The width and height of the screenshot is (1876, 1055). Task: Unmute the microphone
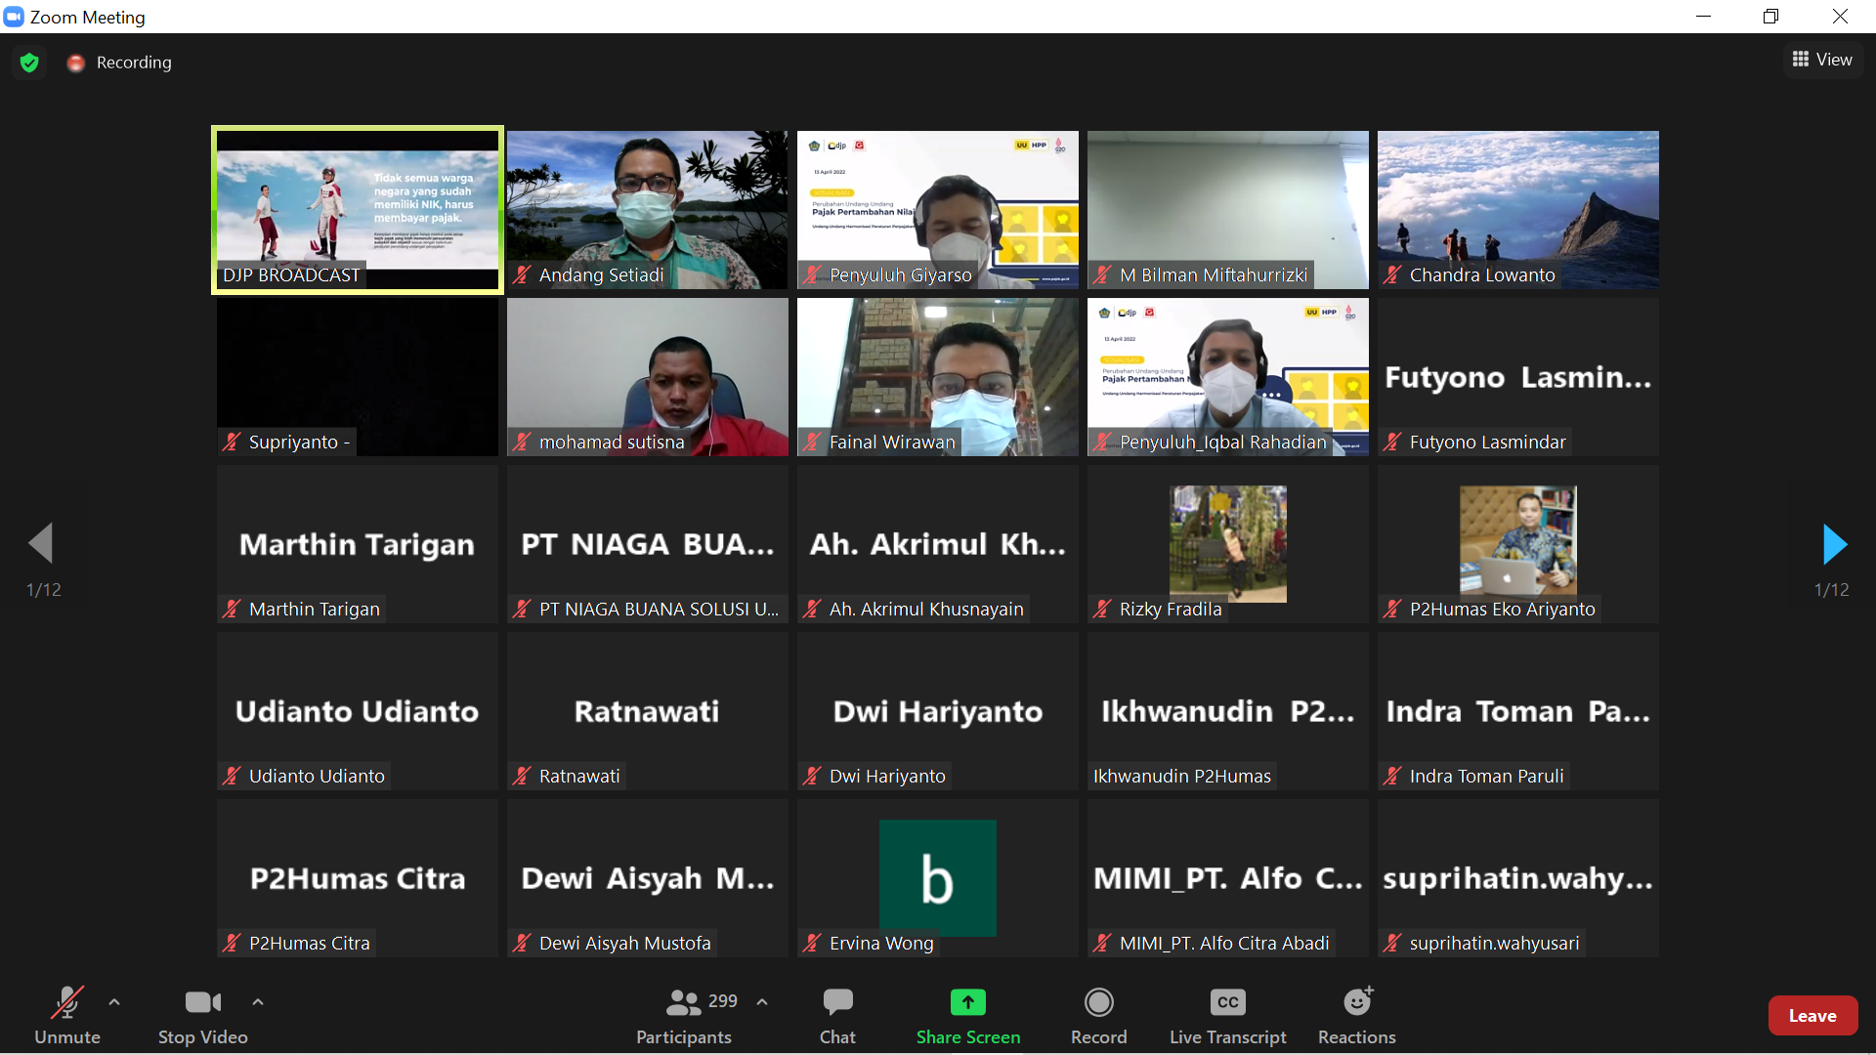[x=66, y=1014]
